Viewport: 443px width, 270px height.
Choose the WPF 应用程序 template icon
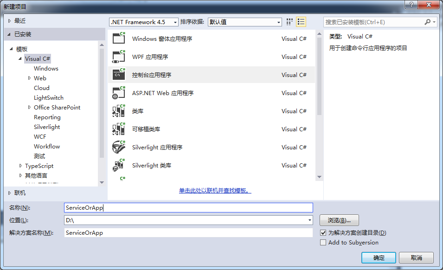(119, 57)
